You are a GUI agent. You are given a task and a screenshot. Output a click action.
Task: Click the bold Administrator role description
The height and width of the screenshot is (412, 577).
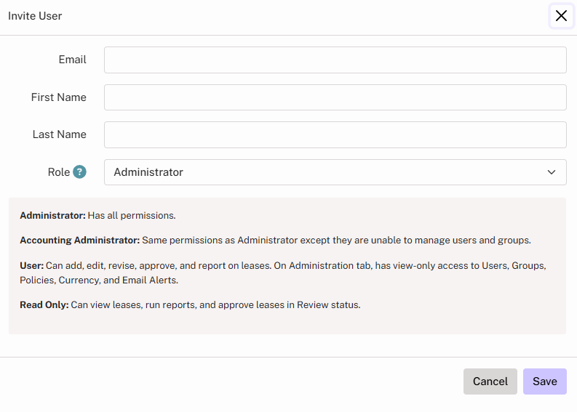tap(52, 216)
